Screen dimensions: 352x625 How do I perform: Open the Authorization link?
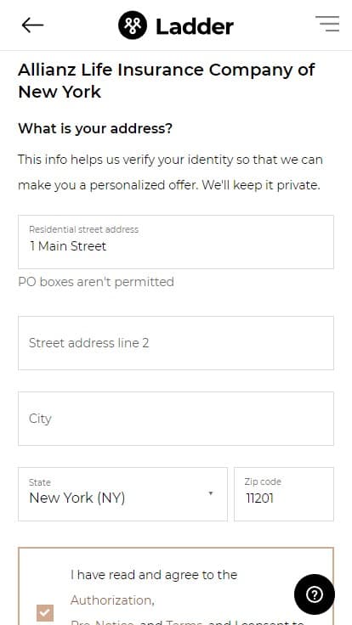[x=112, y=600]
